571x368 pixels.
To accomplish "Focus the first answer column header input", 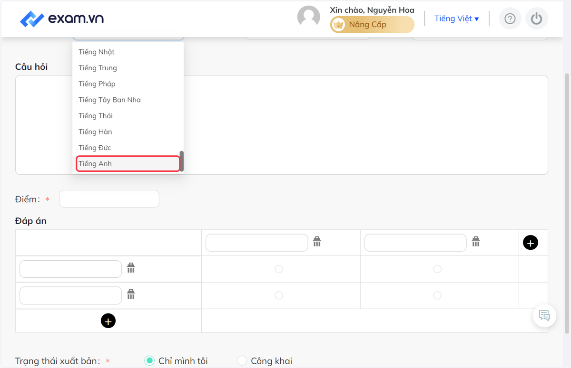I will pyautogui.click(x=257, y=243).
